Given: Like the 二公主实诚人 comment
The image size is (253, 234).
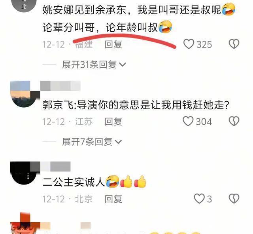Looking at the screenshot, I should [x=199, y=199].
